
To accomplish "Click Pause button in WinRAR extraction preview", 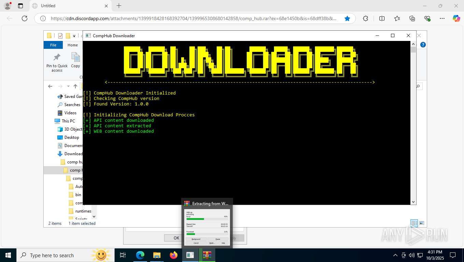I will (x=218, y=239).
